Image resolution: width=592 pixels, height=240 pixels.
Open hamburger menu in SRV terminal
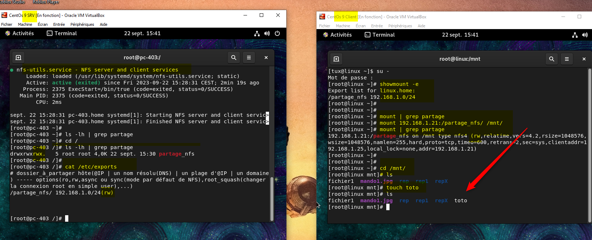coord(249,57)
